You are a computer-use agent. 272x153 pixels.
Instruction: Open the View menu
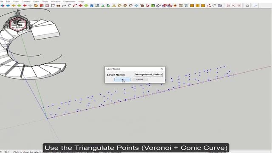coord(16,1)
